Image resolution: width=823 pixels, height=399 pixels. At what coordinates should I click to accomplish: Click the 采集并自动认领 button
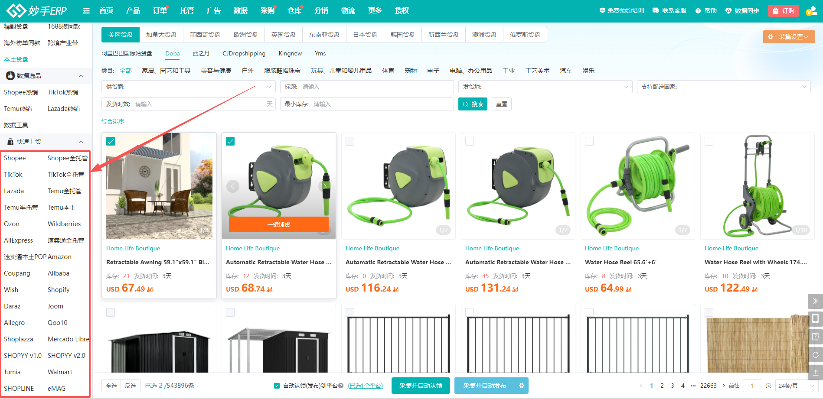421,386
